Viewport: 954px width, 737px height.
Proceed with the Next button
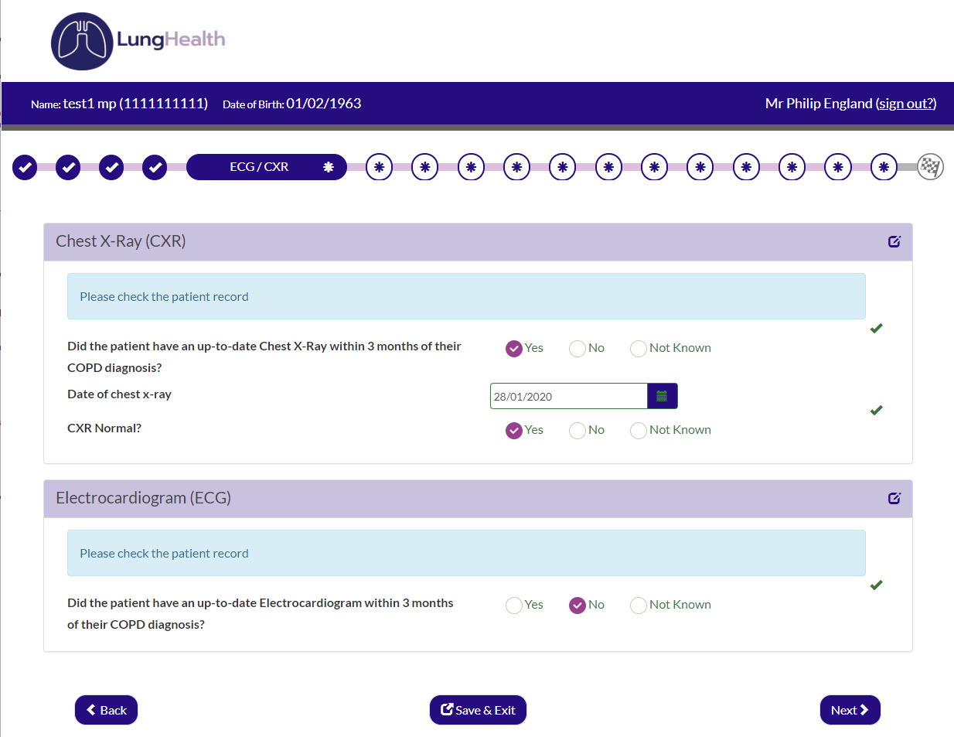tap(850, 710)
